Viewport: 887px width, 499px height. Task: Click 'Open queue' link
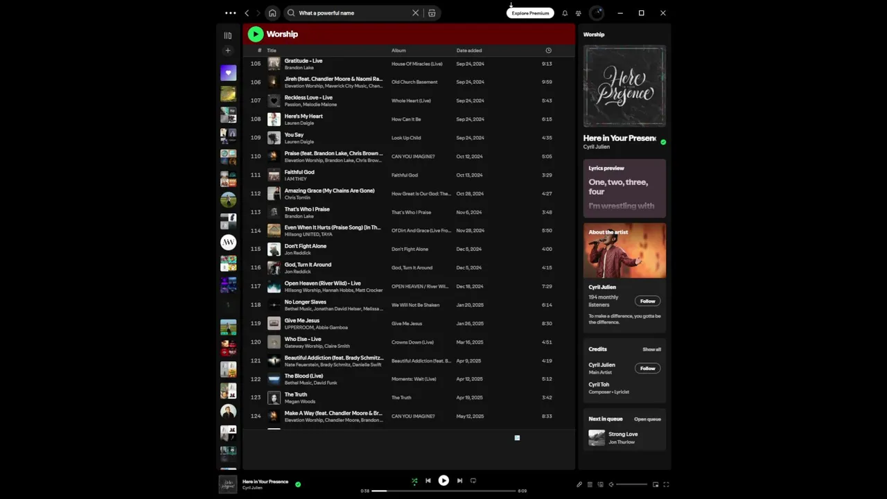[x=647, y=419]
